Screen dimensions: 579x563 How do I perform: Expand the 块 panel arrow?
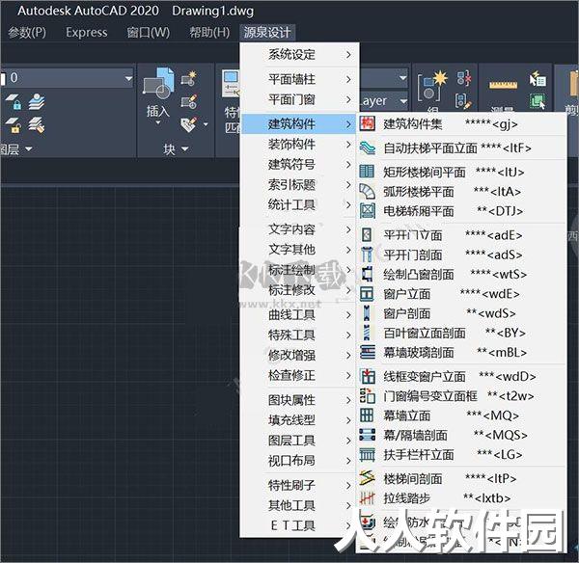[185, 149]
